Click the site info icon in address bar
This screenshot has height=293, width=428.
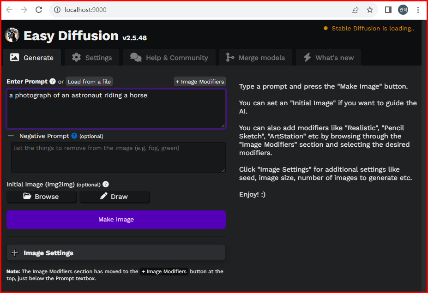pyautogui.click(x=57, y=10)
